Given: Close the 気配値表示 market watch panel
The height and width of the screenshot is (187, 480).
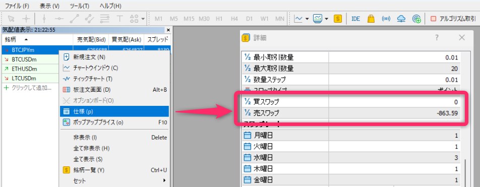Looking at the screenshot, I should point(168,30).
